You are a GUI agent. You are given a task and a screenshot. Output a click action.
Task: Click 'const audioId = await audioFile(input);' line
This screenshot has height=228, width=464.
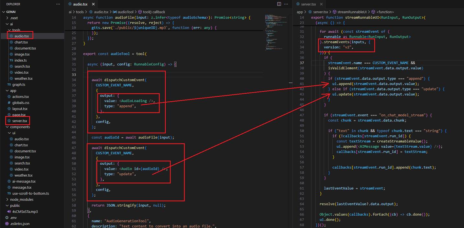pos(133,137)
